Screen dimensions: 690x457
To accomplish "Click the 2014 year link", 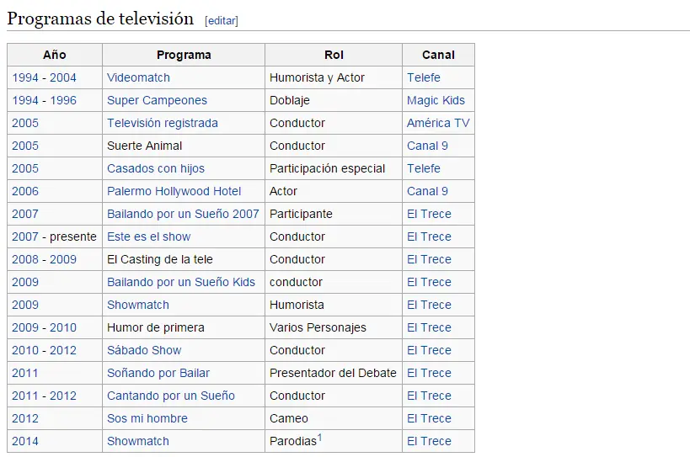I will click(x=25, y=441).
